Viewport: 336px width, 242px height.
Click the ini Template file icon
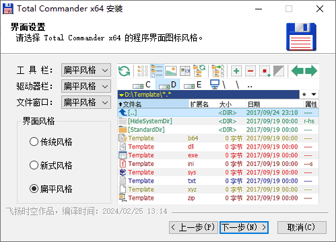coord(123,163)
